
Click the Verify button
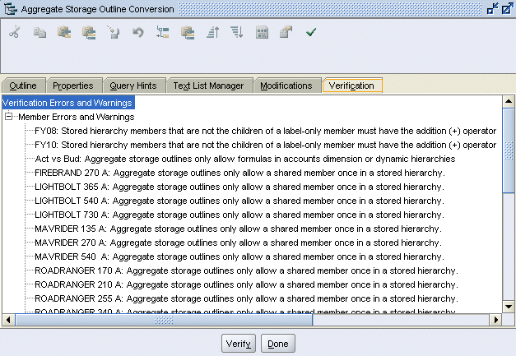point(239,344)
